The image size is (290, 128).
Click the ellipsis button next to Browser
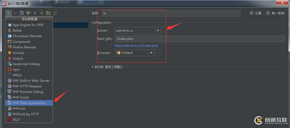click(x=158, y=53)
